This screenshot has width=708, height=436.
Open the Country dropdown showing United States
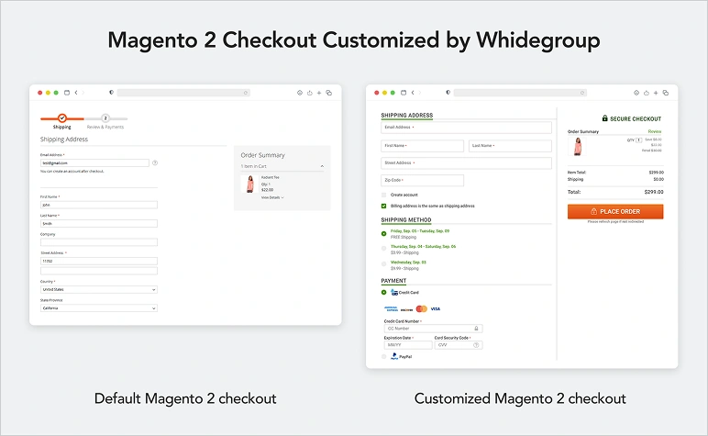pyautogui.click(x=99, y=290)
